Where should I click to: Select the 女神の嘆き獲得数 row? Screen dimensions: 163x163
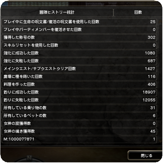click(x=79, y=131)
